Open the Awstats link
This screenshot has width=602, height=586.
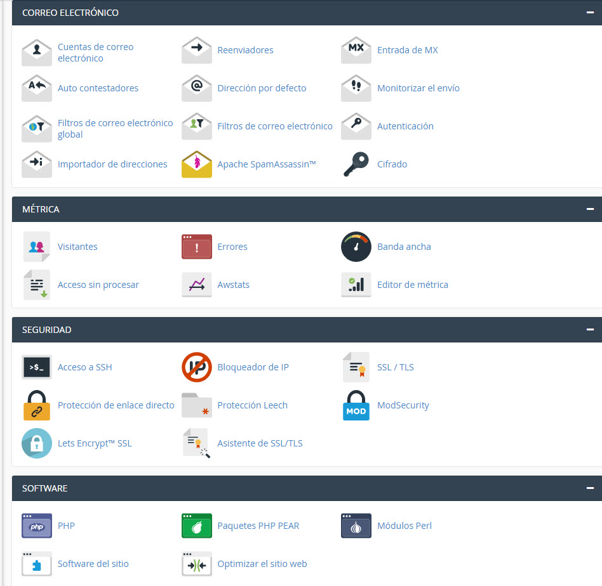click(x=233, y=285)
